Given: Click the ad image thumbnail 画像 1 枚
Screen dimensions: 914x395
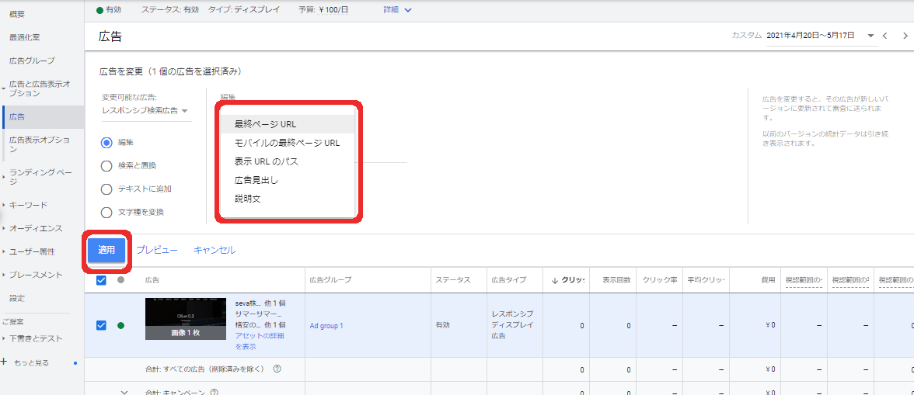Looking at the screenshot, I should [x=185, y=319].
